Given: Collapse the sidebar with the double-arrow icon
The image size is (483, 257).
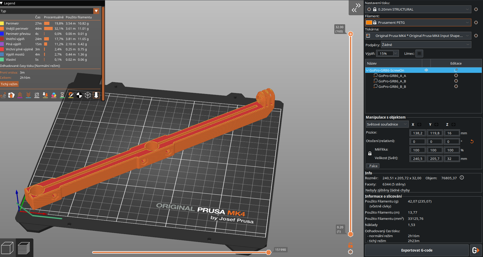Looking at the screenshot, I should (356, 8).
